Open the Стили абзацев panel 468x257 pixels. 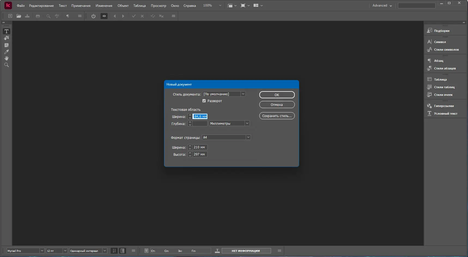point(445,68)
